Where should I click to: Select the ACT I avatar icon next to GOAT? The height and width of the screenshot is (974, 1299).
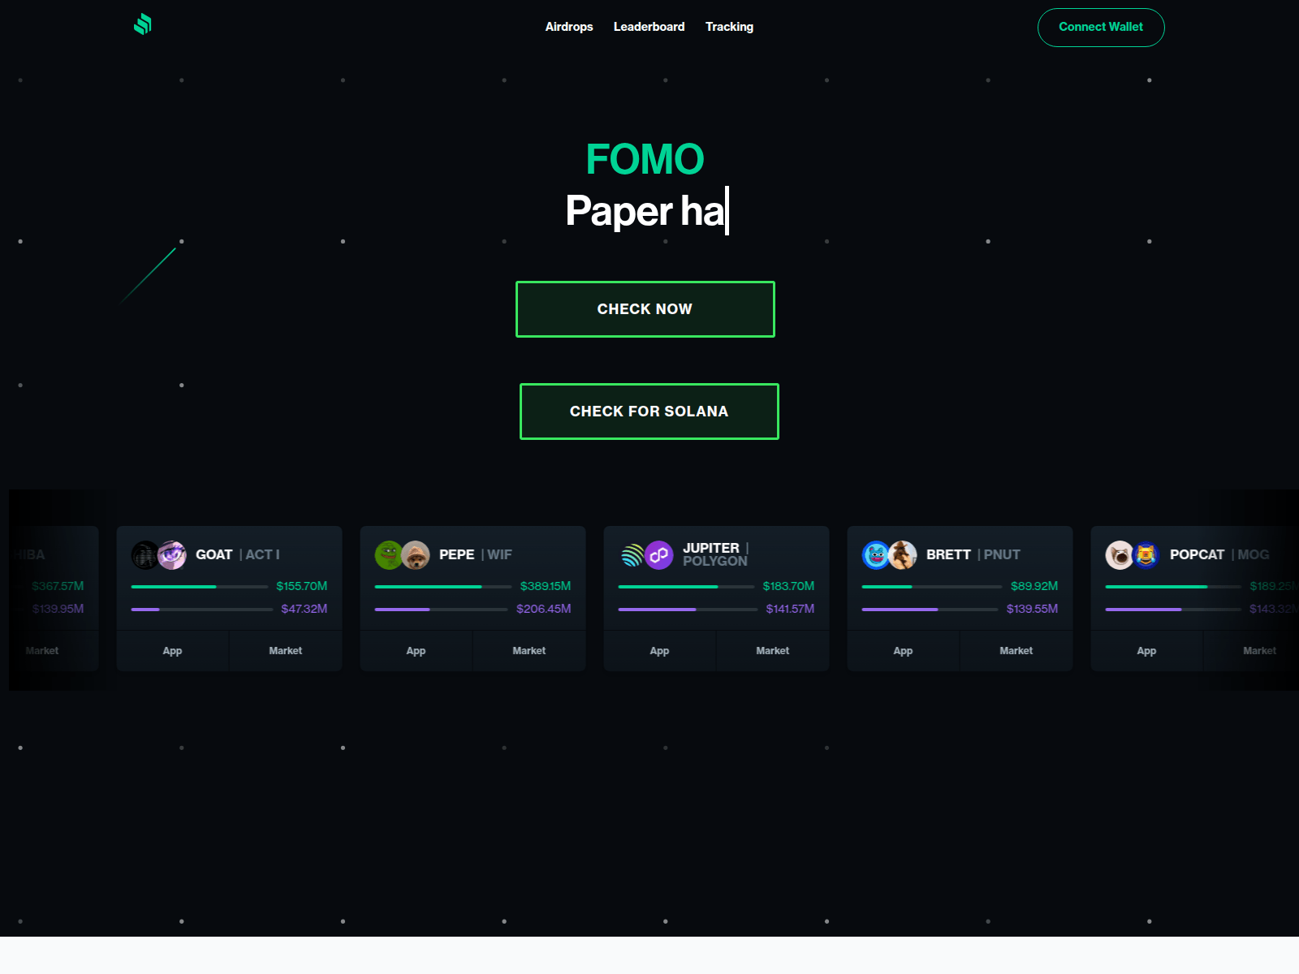(170, 554)
